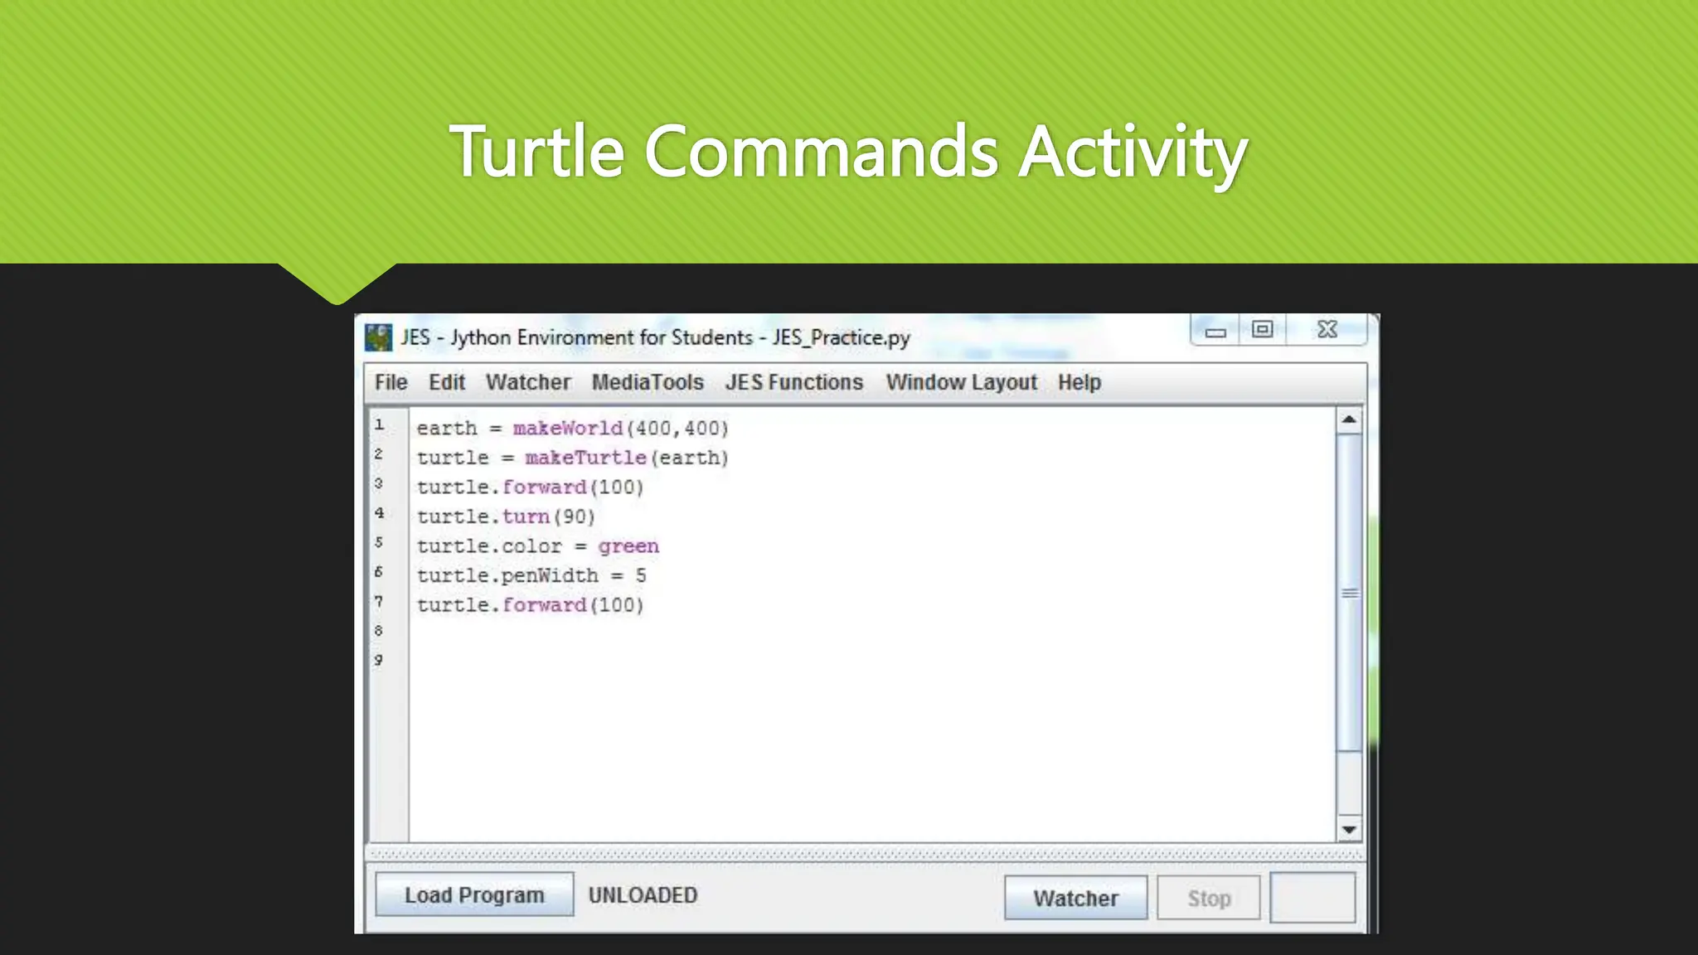Click the JES application icon in title bar

(x=379, y=337)
